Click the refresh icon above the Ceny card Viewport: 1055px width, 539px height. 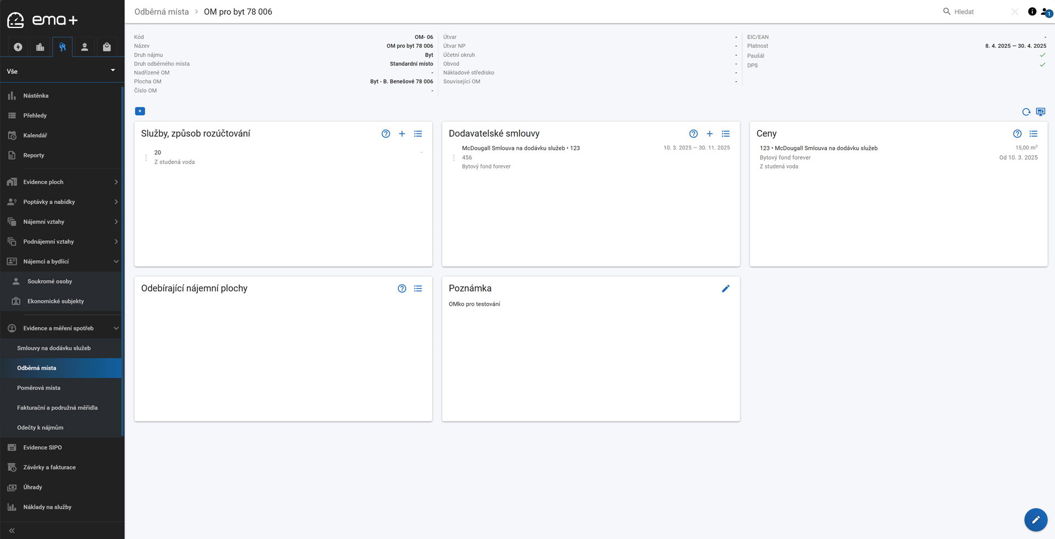(x=1026, y=112)
